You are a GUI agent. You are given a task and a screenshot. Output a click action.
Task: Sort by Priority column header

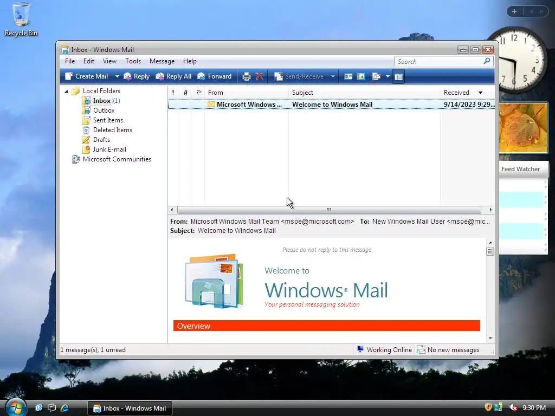pos(173,93)
